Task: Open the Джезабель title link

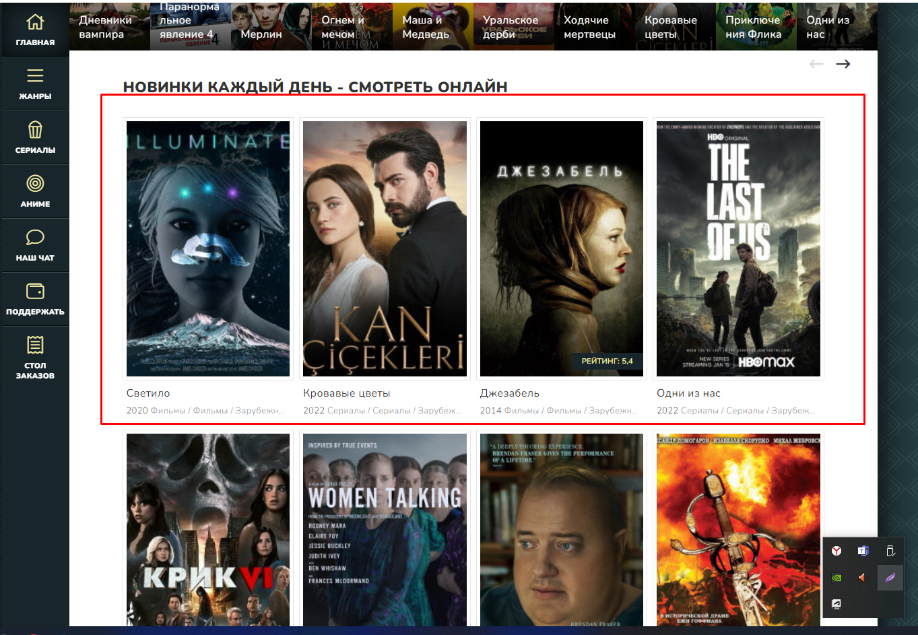Action: tap(509, 393)
